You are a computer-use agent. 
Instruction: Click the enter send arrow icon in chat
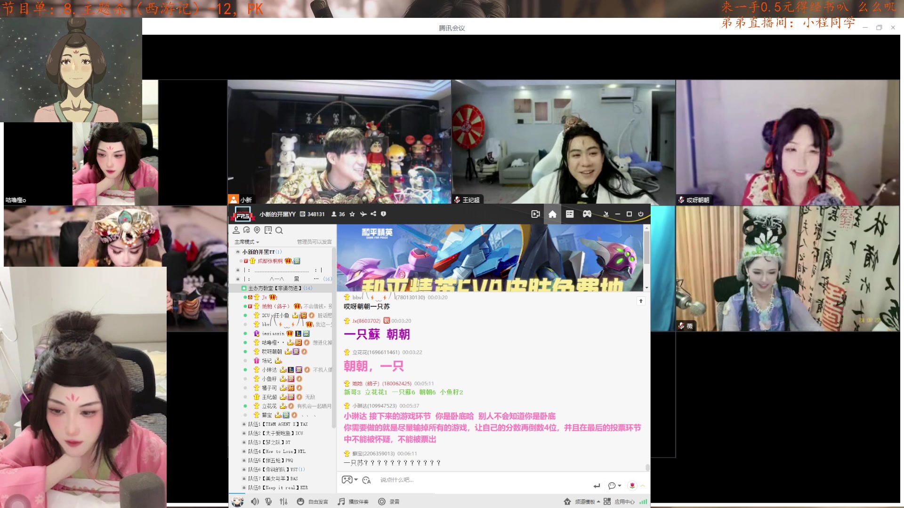[597, 485]
